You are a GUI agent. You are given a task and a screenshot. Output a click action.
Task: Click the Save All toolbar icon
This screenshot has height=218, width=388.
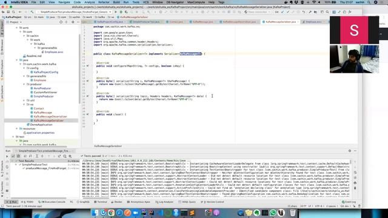click(x=8, y=12)
